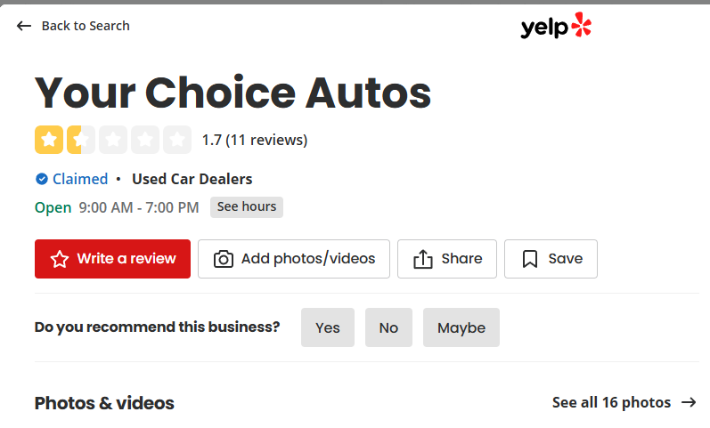Open See all 16 photos link

click(x=611, y=402)
